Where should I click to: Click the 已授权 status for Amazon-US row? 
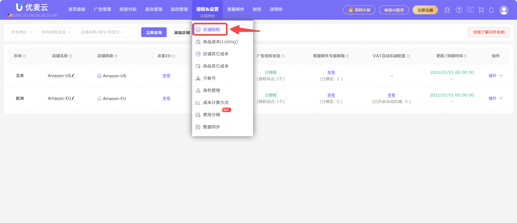[x=271, y=72]
